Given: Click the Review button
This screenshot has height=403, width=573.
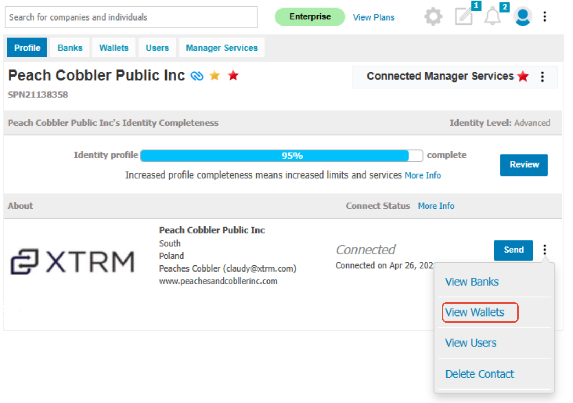Looking at the screenshot, I should point(524,165).
